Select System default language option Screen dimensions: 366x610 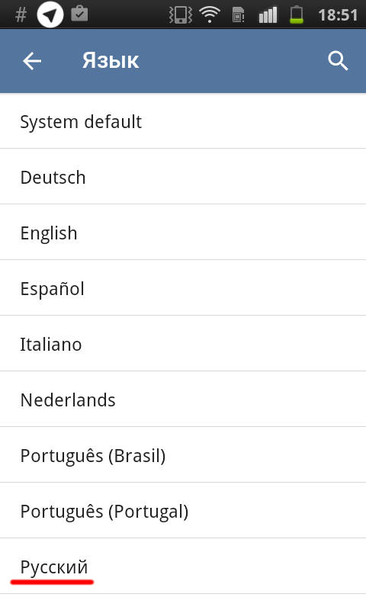pyautogui.click(x=183, y=121)
